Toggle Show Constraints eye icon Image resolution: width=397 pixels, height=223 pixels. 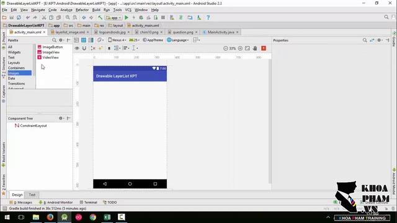pyautogui.click(x=77, y=48)
